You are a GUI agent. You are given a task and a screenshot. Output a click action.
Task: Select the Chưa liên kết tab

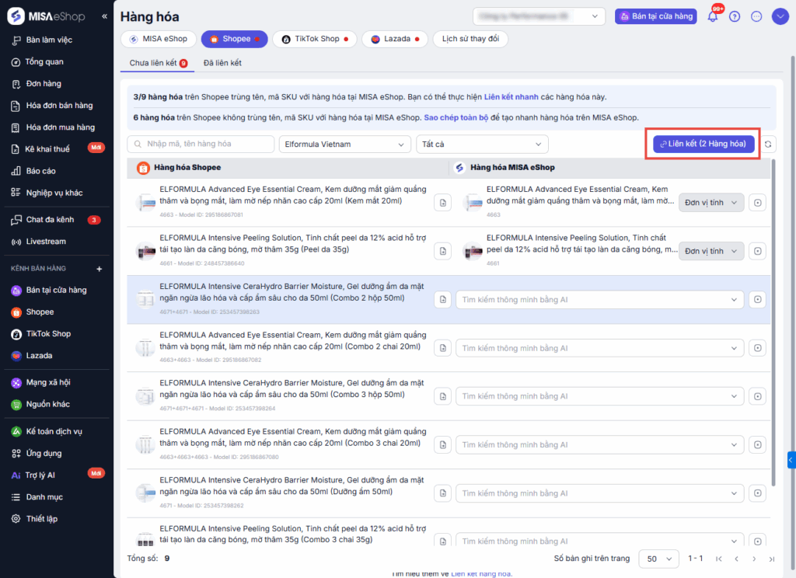(x=158, y=63)
